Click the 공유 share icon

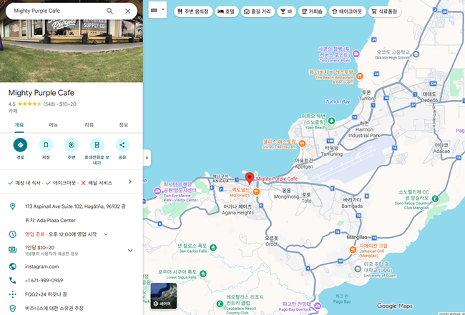point(122,145)
